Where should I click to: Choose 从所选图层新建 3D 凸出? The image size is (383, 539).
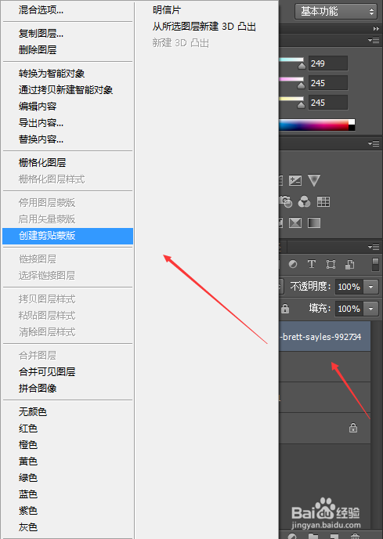(204, 27)
